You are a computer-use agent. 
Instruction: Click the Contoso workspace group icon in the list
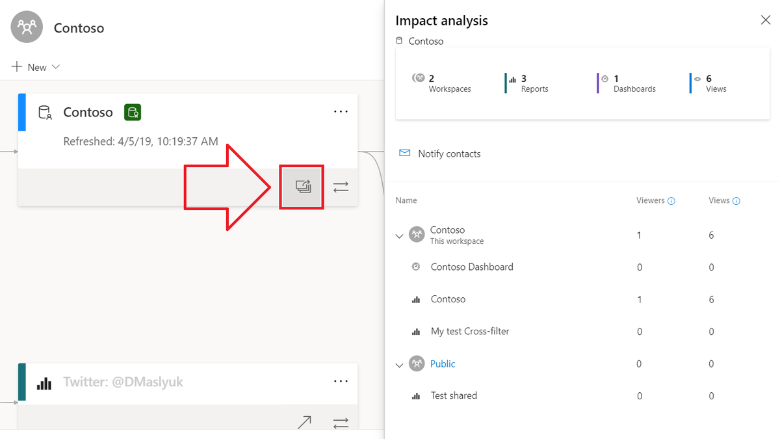tap(417, 235)
